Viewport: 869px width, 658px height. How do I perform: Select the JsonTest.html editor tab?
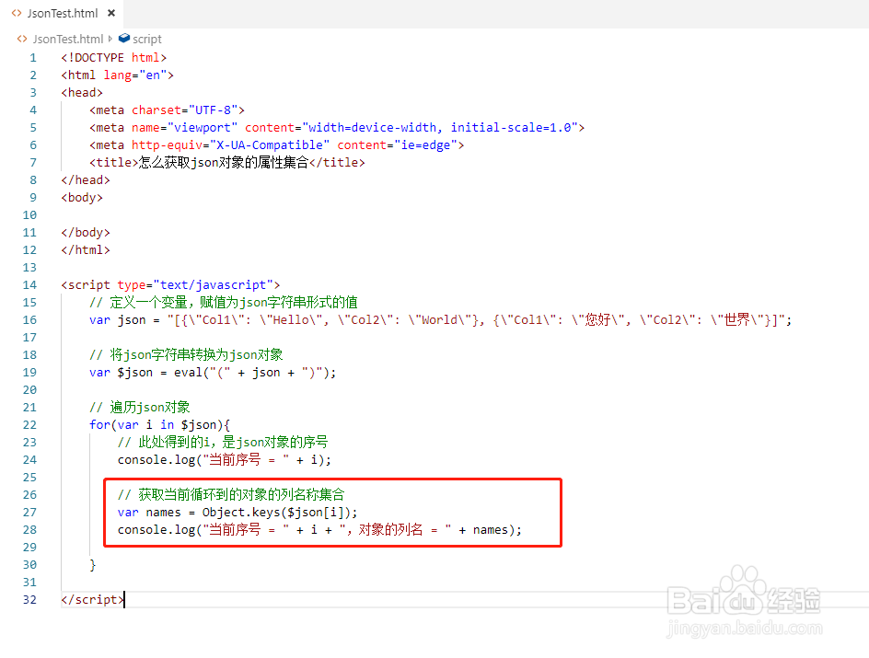(x=62, y=13)
